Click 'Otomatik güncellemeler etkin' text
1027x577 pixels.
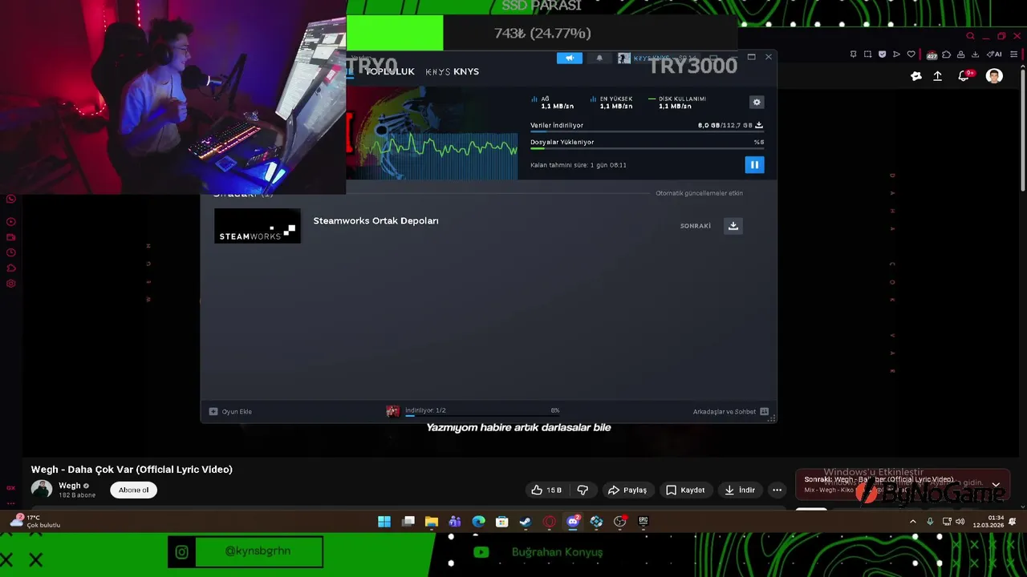(x=699, y=193)
